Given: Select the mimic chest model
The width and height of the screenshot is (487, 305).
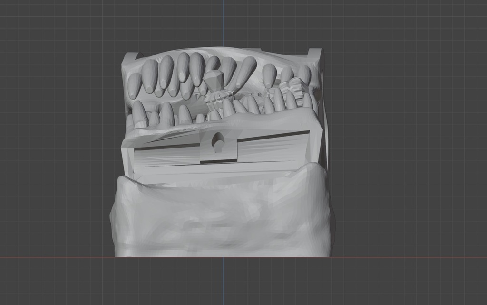Looking at the screenshot, I should click(224, 157).
